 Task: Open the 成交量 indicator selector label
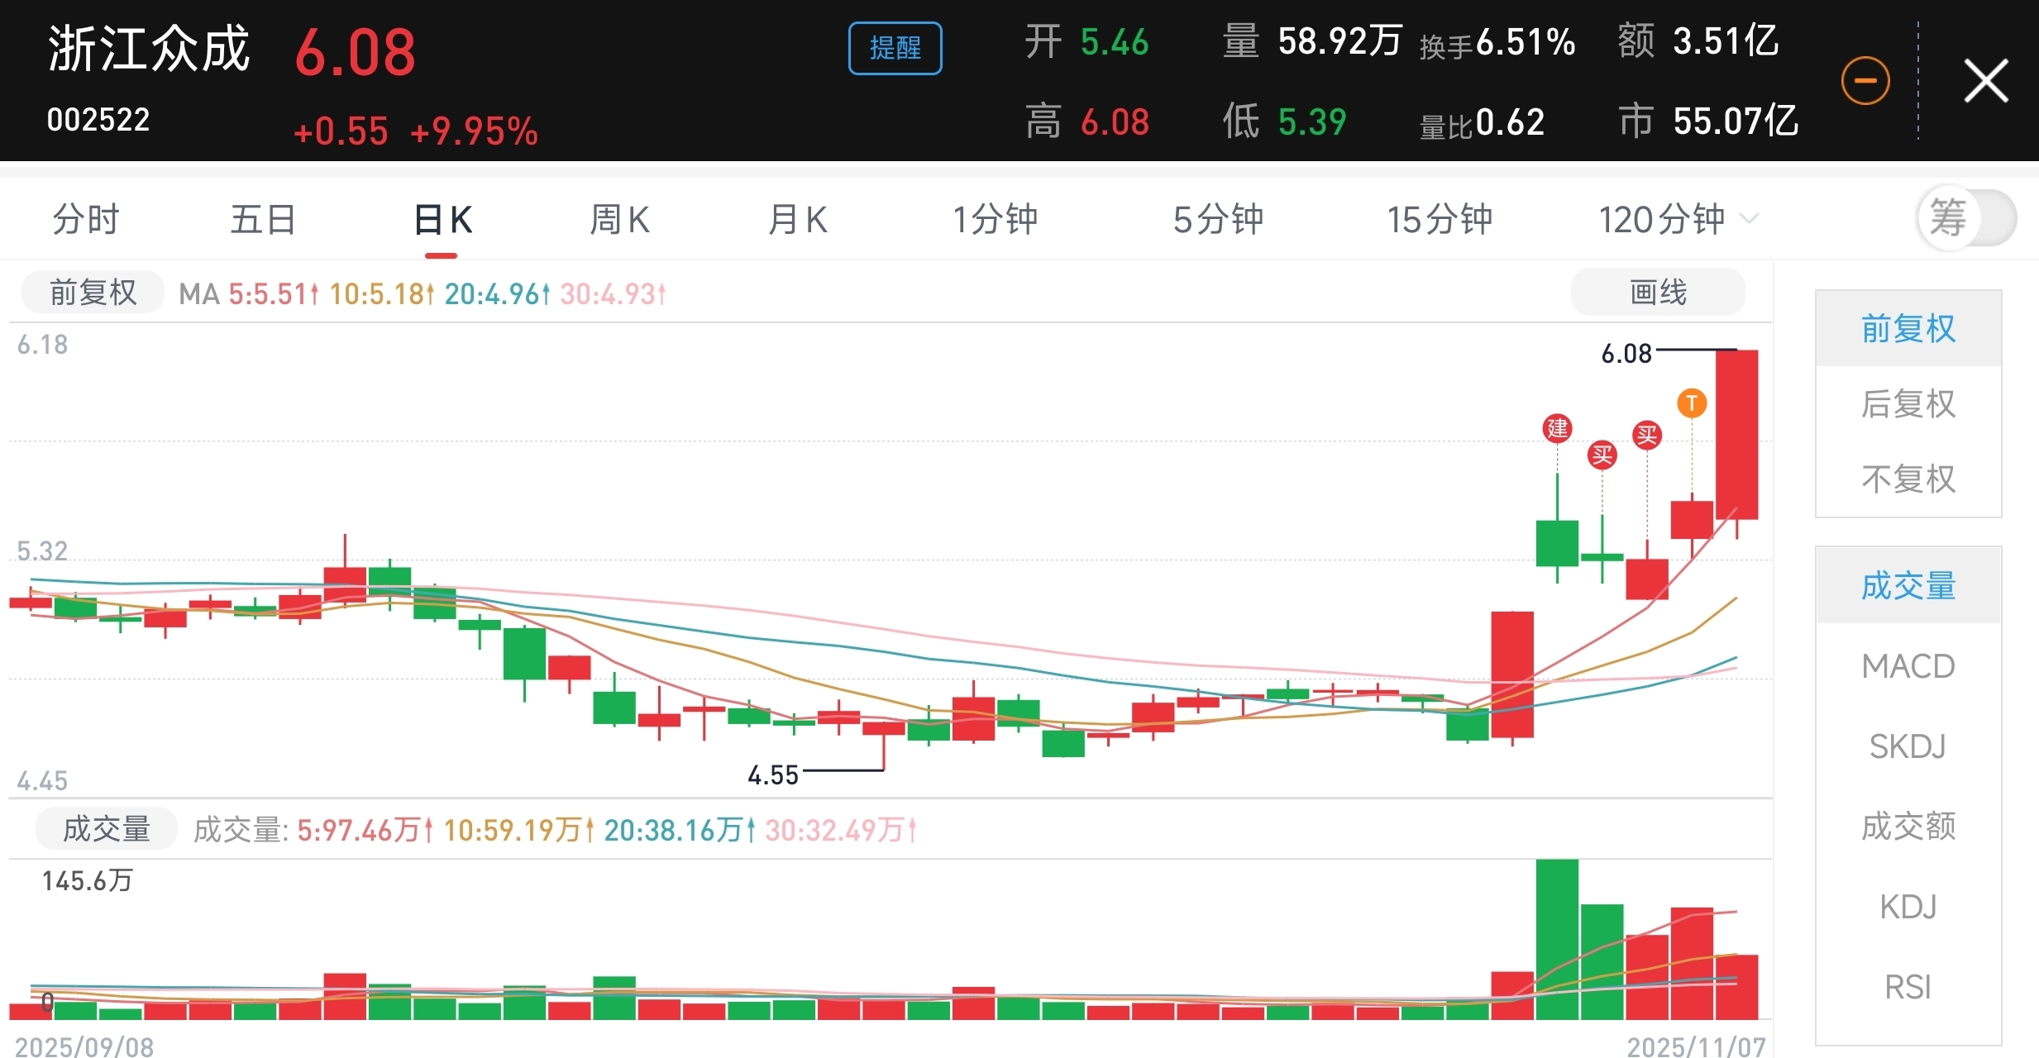pos(106,829)
